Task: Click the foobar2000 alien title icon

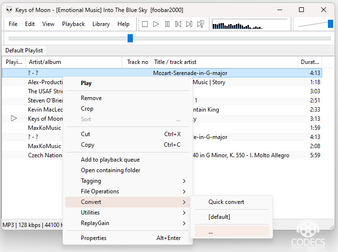Action: coord(9,10)
